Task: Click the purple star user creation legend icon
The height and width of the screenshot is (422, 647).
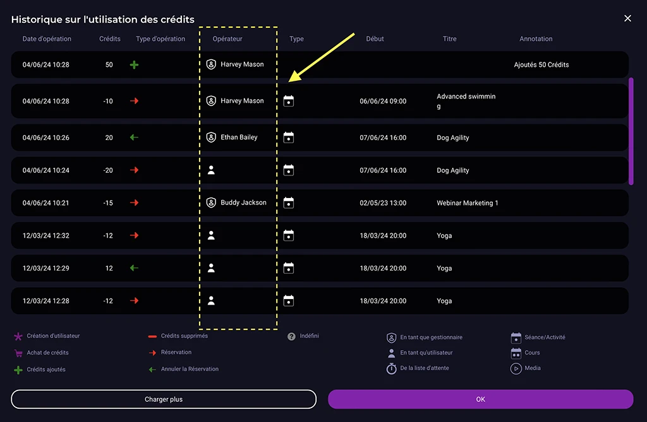Action: (18, 337)
